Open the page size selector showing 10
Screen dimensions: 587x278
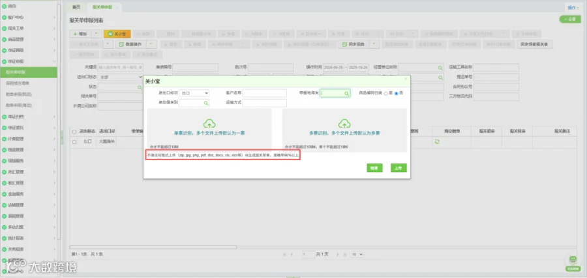pos(357,254)
